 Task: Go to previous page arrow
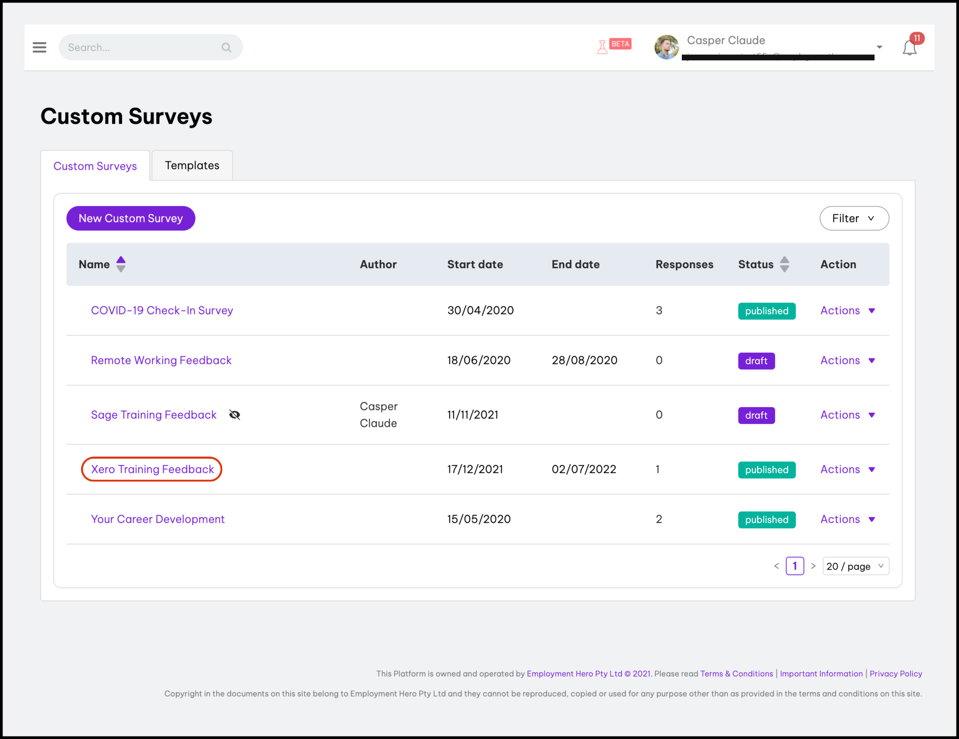tap(776, 566)
